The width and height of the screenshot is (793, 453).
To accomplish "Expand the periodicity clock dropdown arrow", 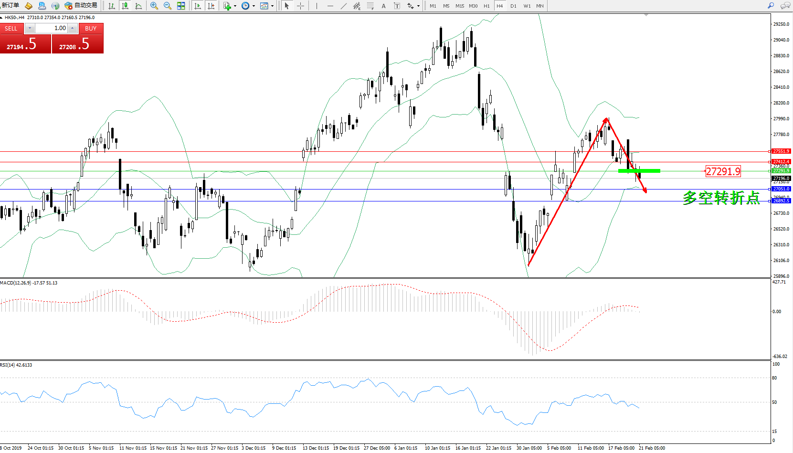I will tap(254, 6).
